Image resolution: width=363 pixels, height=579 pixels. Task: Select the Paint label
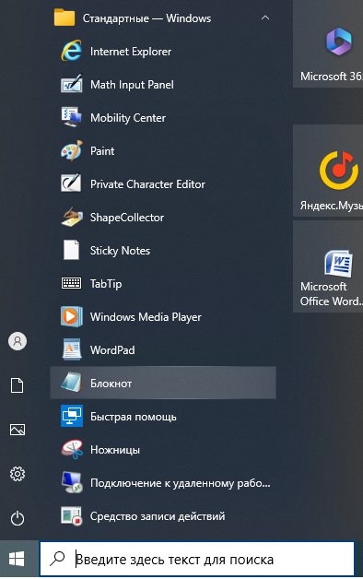102,151
